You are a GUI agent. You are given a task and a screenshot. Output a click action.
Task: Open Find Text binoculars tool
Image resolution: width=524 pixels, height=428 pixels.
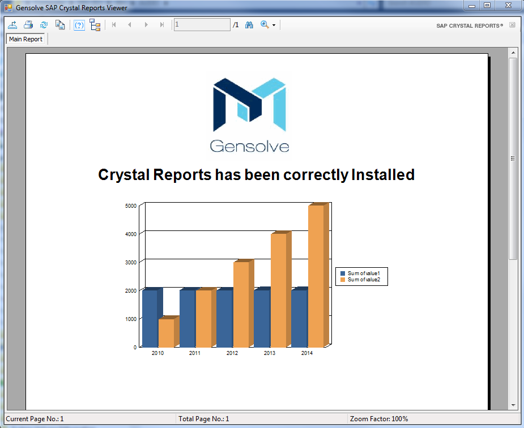tap(249, 25)
